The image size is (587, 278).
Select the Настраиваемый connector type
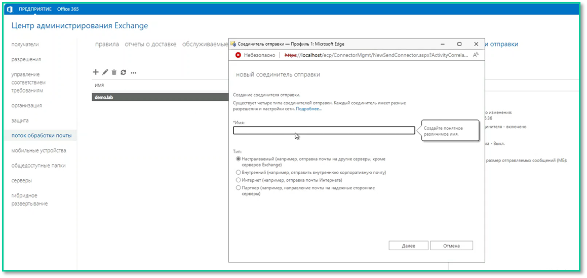coord(238,159)
